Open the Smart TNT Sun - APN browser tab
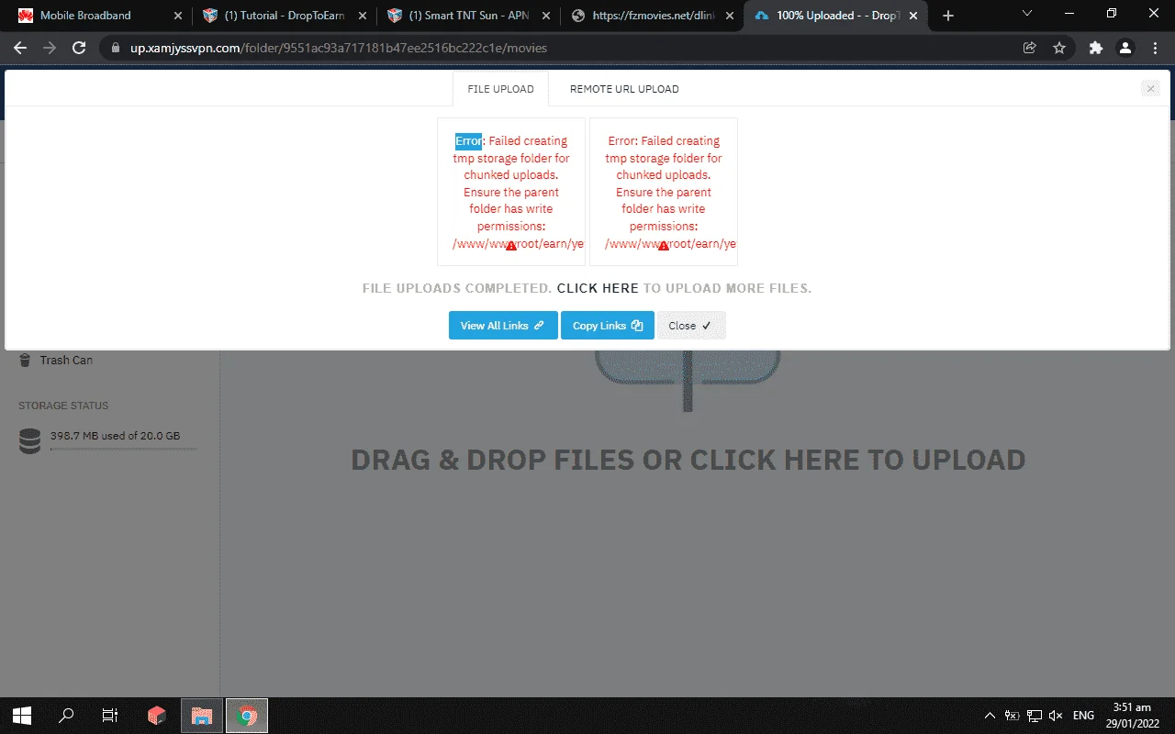Viewport: 1175px width, 734px height. pos(468,16)
